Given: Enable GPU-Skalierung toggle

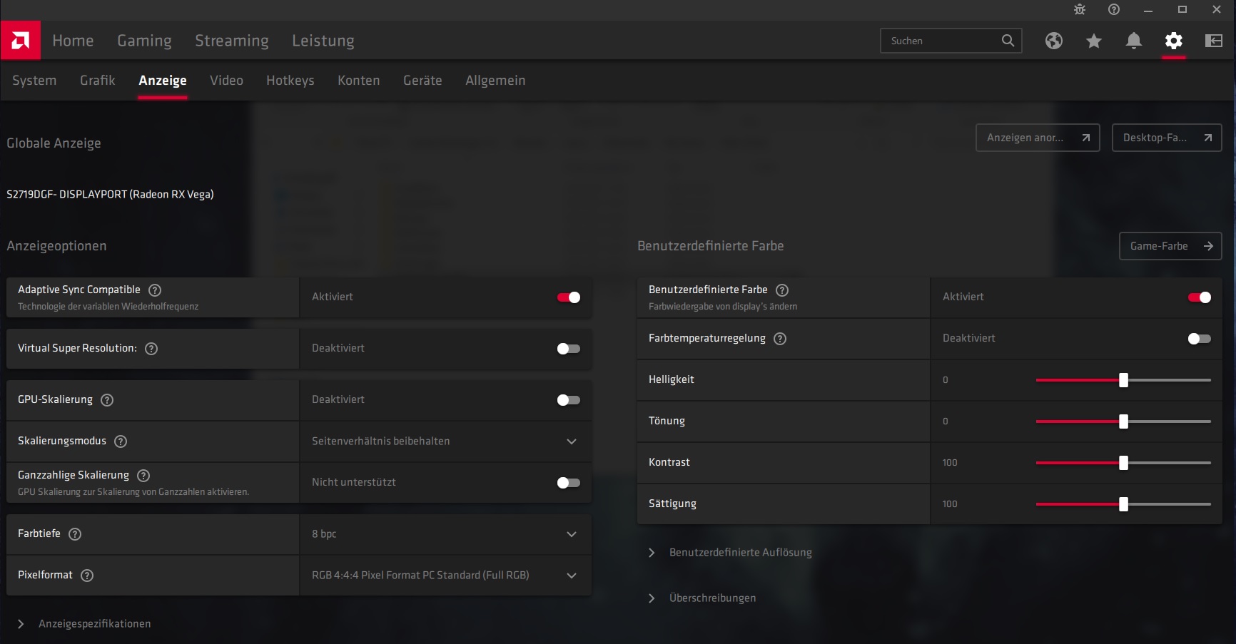Looking at the screenshot, I should (569, 400).
